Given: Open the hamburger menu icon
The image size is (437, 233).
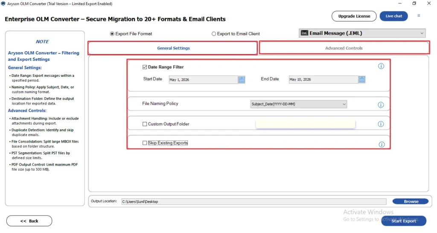Looking at the screenshot, I should 419,16.
